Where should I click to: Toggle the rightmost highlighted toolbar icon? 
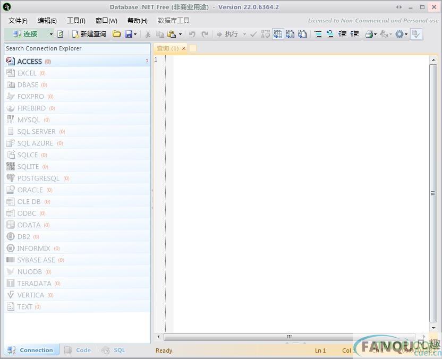(416, 35)
